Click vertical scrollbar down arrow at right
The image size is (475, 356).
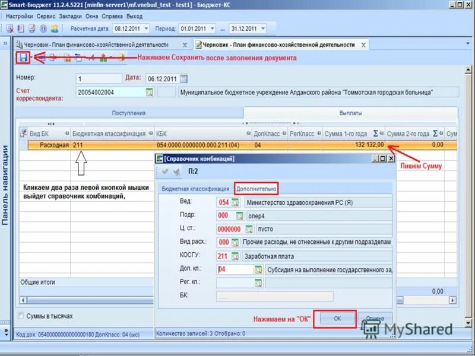[468, 323]
